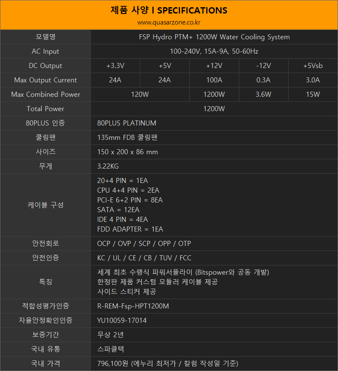Select the FSP Hydro PTM+ model name

pos(214,37)
